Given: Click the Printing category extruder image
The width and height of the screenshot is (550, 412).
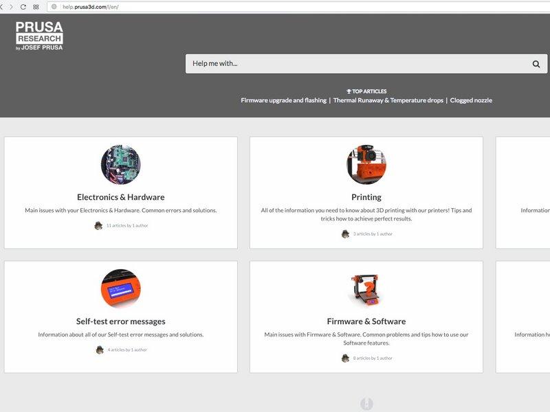Looking at the screenshot, I should click(366, 164).
